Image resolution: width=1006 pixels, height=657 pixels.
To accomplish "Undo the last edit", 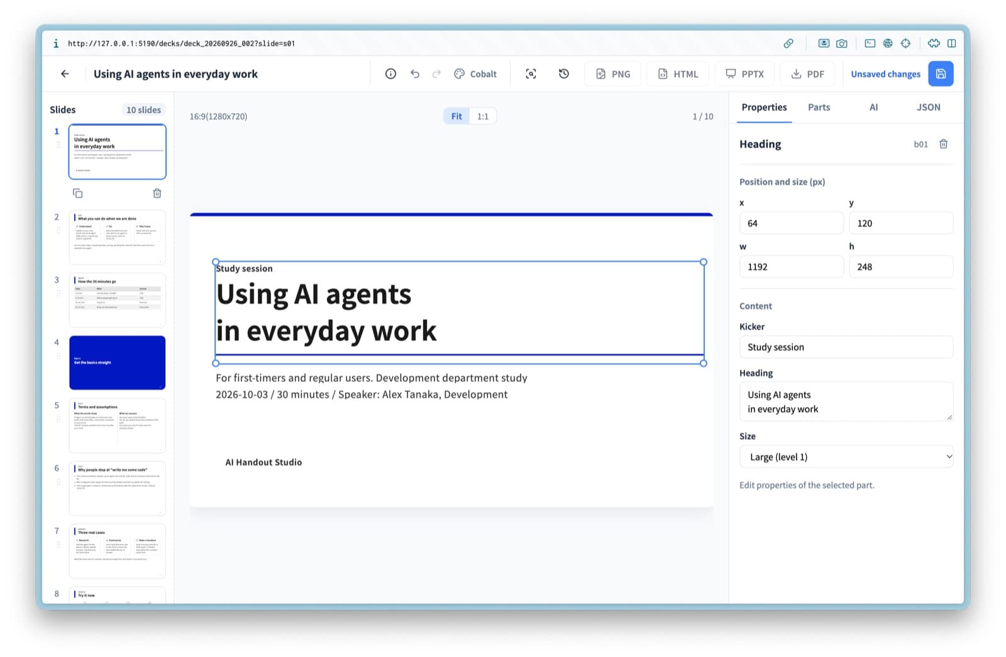I will [415, 74].
